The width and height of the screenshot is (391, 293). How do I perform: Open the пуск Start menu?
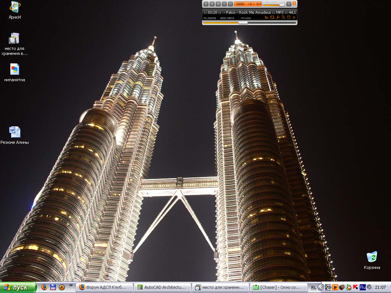pos(18,287)
